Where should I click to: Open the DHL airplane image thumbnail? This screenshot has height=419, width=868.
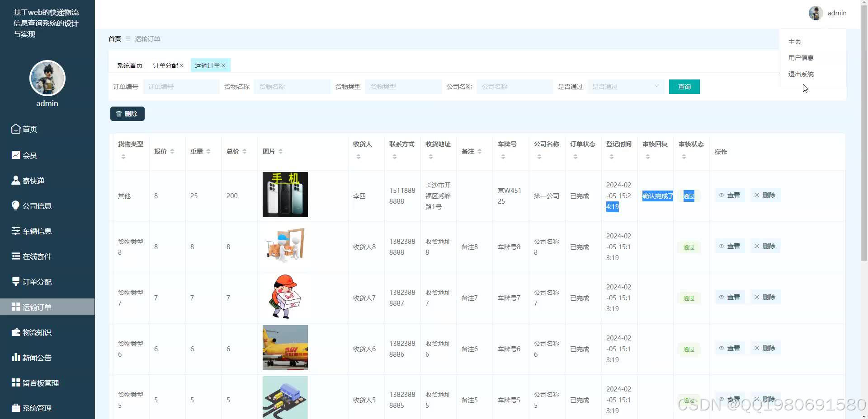285,348
